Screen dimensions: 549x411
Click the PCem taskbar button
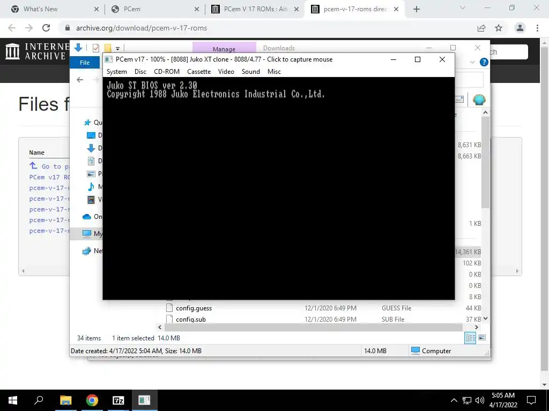pyautogui.click(x=144, y=400)
